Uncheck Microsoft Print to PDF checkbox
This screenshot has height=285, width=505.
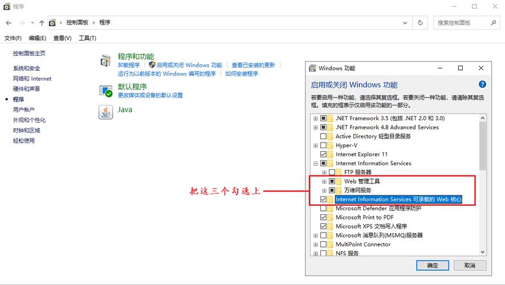[323, 217]
